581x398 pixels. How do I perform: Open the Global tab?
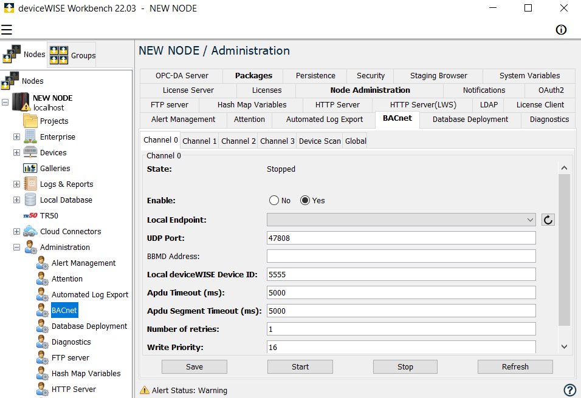356,141
